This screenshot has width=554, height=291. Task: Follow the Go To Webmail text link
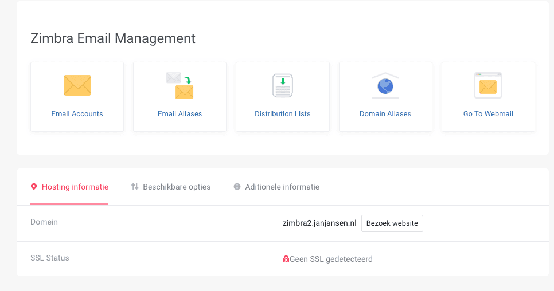(488, 114)
